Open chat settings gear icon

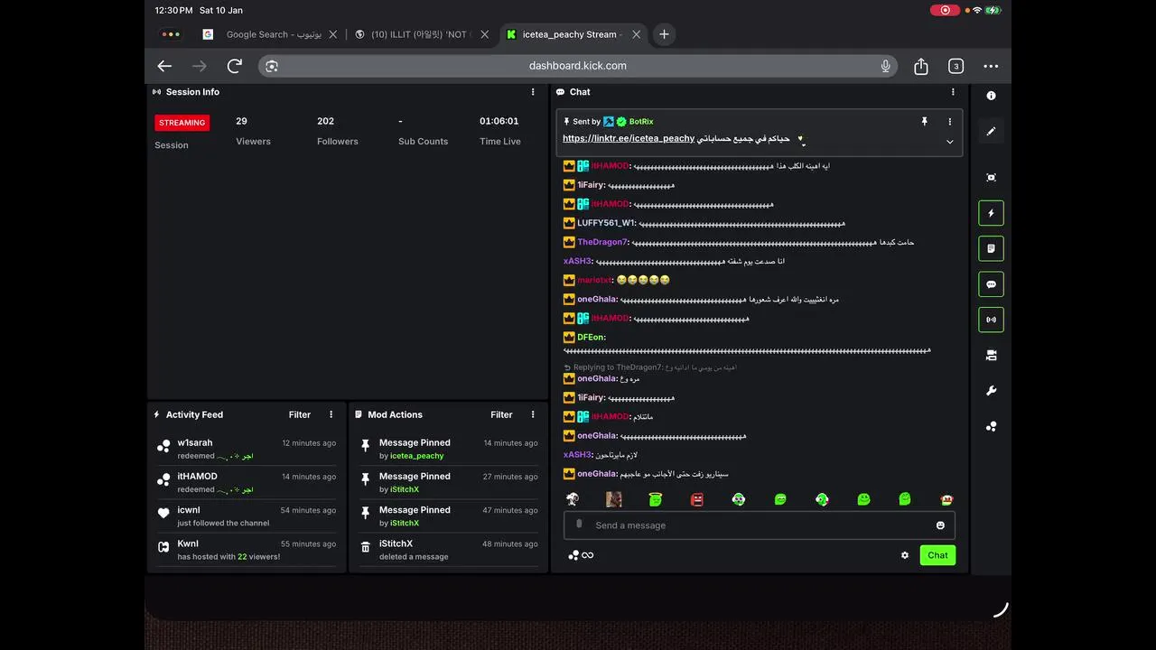(x=905, y=555)
